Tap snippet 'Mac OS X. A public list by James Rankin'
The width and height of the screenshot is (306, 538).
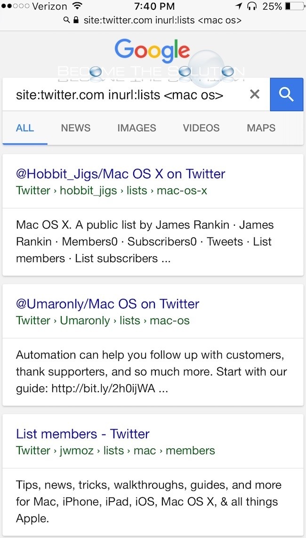[145, 242]
